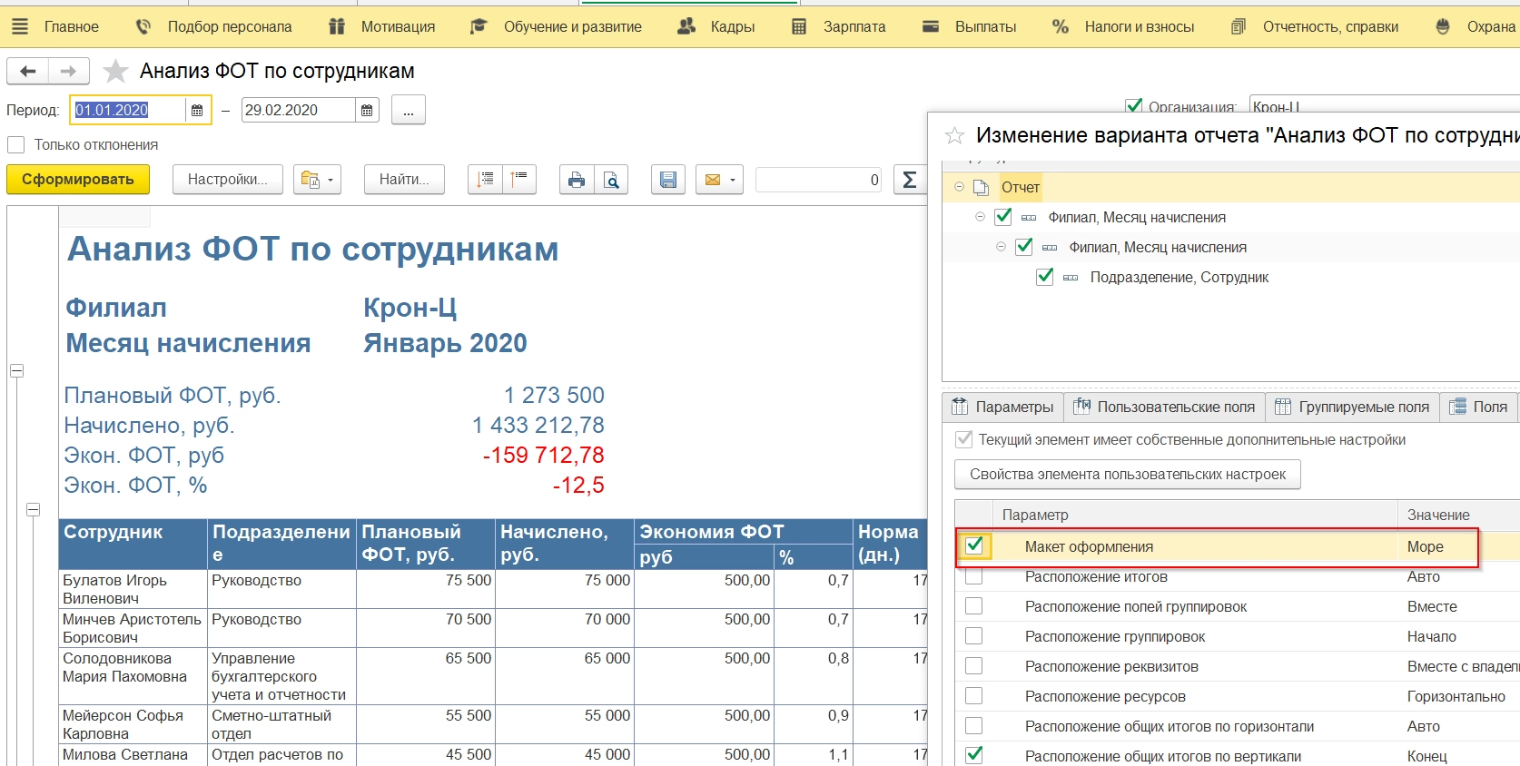Click the back navigation arrow
This screenshot has width=1520, height=766.
28,71
